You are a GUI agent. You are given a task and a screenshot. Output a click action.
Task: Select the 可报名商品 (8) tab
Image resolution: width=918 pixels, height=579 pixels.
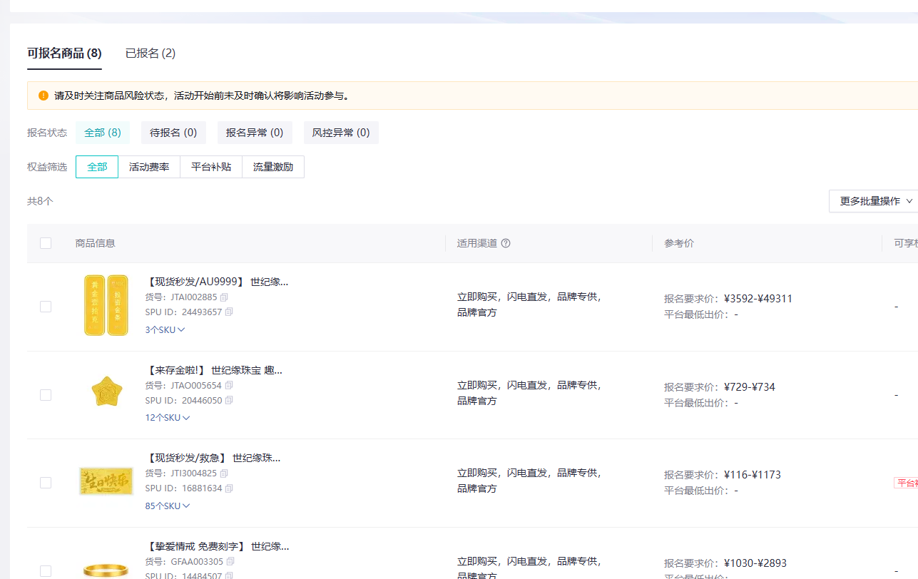64,53
